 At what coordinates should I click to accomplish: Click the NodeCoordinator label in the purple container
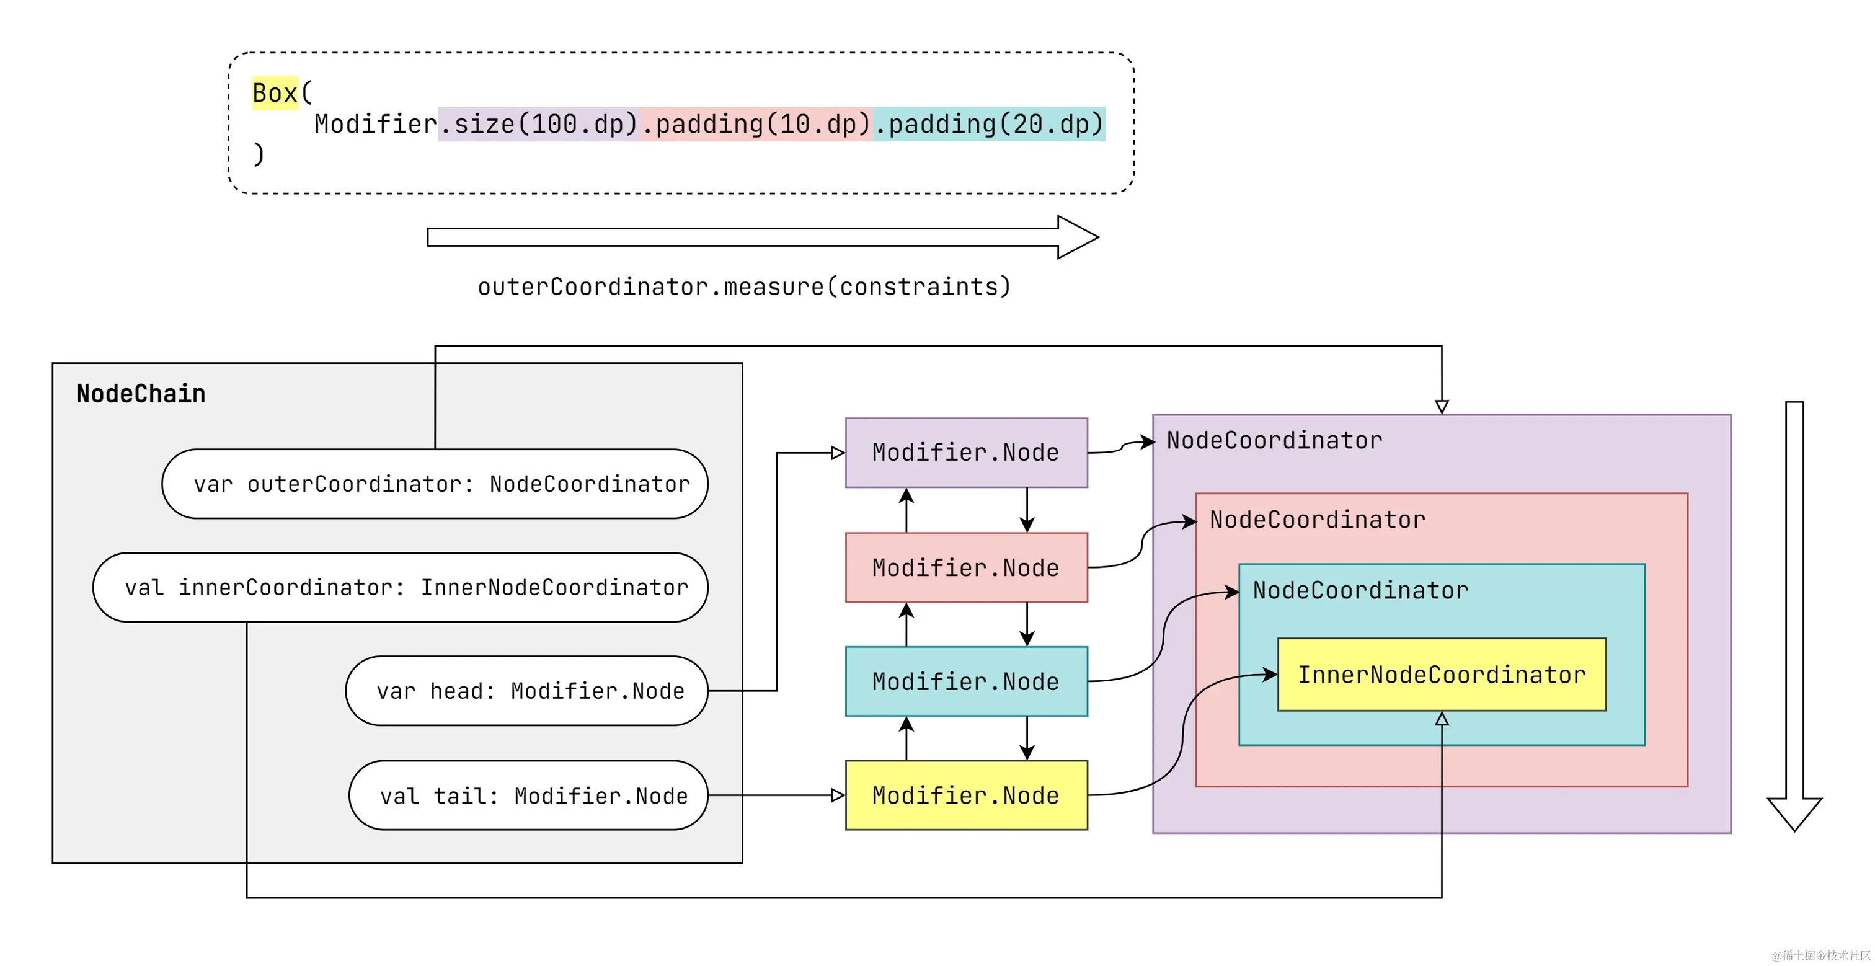pos(1274,440)
